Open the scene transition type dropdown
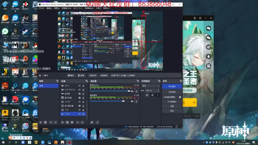 pos(150,86)
